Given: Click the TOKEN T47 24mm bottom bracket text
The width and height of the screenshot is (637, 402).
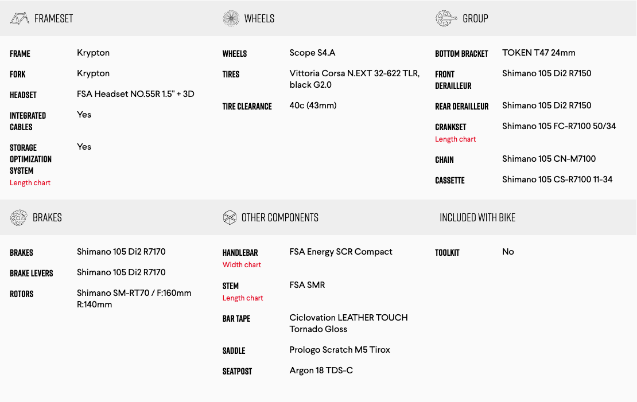Looking at the screenshot, I should pyautogui.click(x=538, y=53).
